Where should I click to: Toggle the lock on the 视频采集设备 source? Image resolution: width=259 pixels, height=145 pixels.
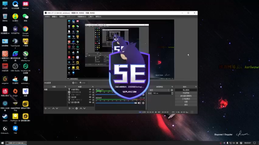pyautogui.click(x=93, y=92)
